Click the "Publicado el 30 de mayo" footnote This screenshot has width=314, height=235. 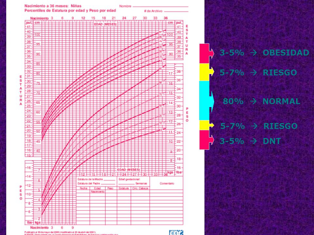pyautogui.click(x=60, y=232)
